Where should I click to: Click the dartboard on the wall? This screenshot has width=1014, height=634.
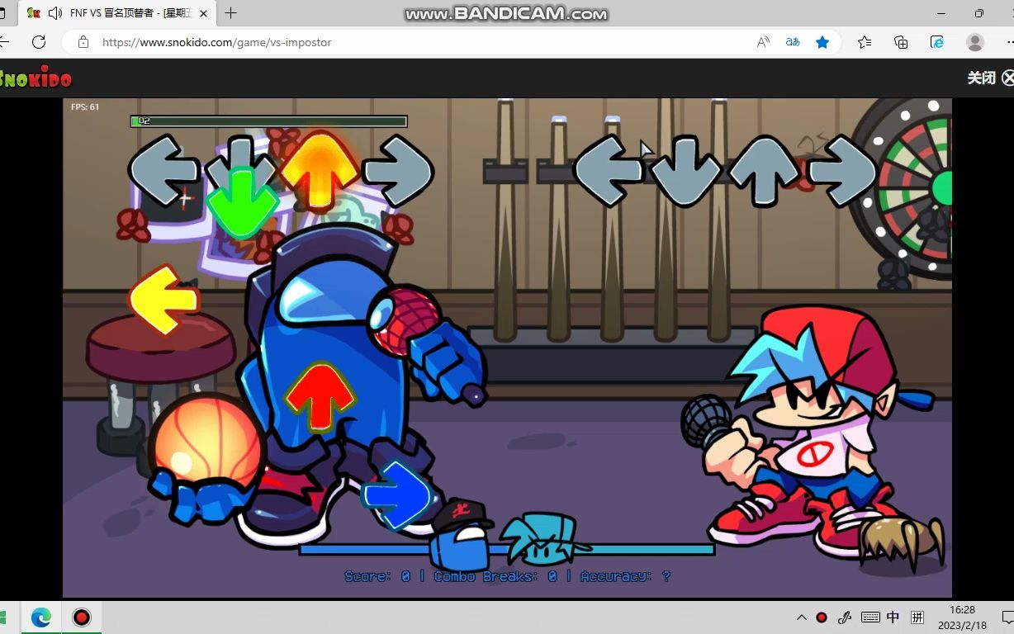pyautogui.click(x=902, y=187)
